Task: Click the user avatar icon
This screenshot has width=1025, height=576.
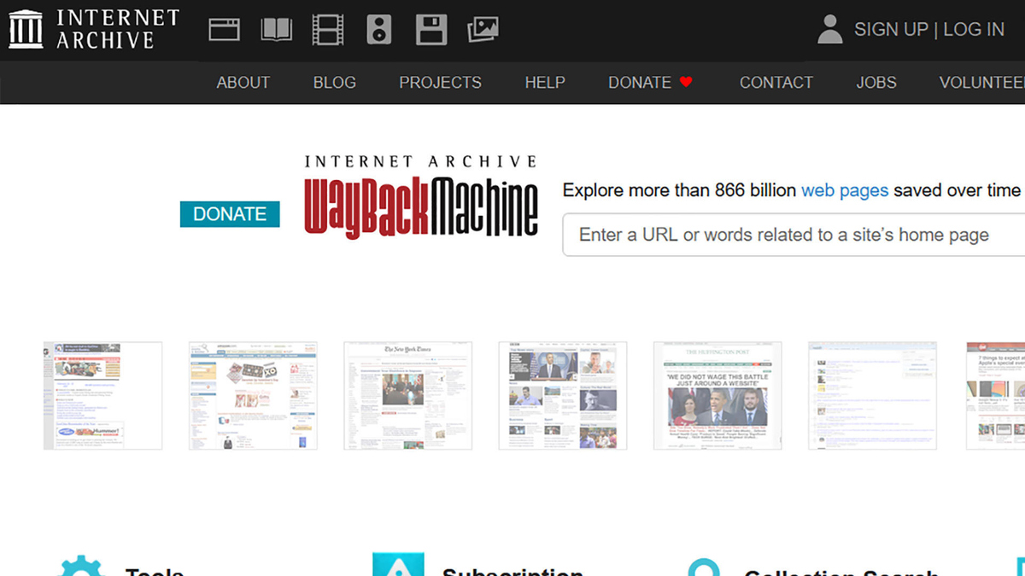Action: point(829,29)
